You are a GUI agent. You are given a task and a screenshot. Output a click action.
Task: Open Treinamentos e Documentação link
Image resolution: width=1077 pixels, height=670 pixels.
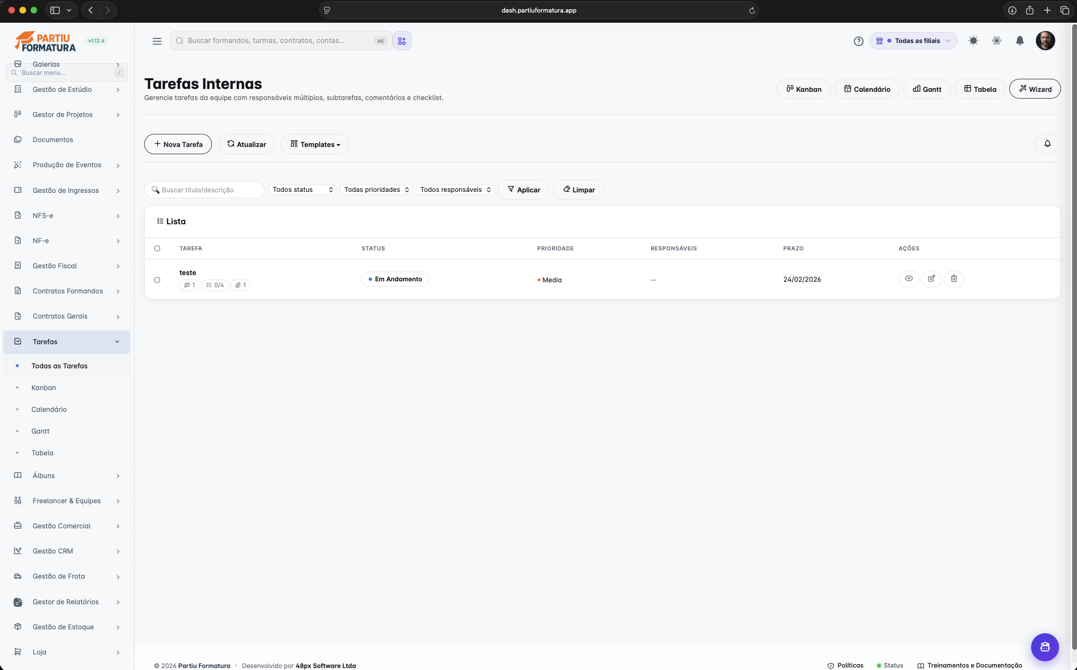click(970, 666)
